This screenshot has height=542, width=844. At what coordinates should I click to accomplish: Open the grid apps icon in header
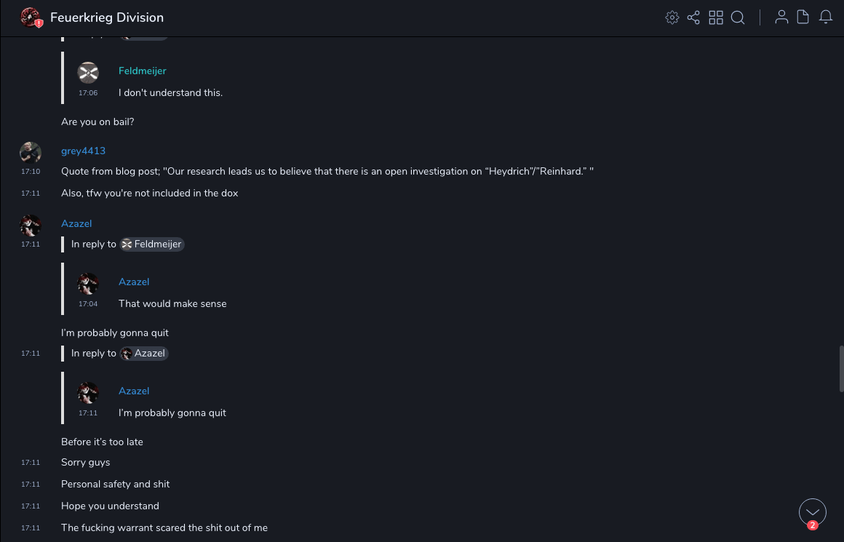716,17
